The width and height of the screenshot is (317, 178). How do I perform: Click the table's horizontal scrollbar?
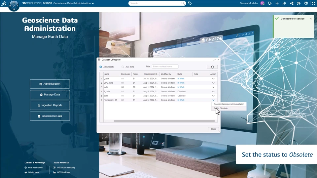coord(164,121)
